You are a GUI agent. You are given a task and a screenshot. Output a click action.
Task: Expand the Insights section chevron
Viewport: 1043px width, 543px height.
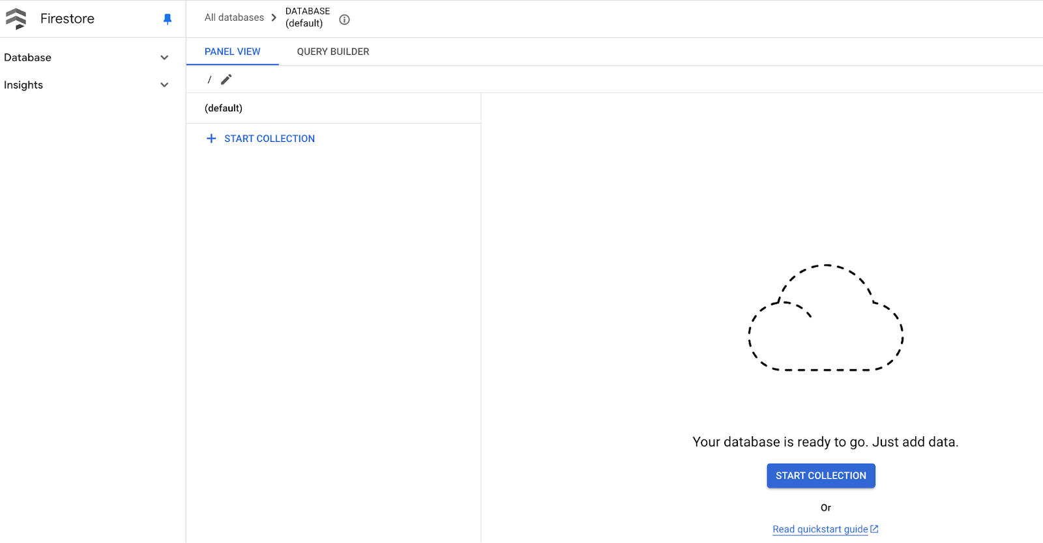[164, 85]
